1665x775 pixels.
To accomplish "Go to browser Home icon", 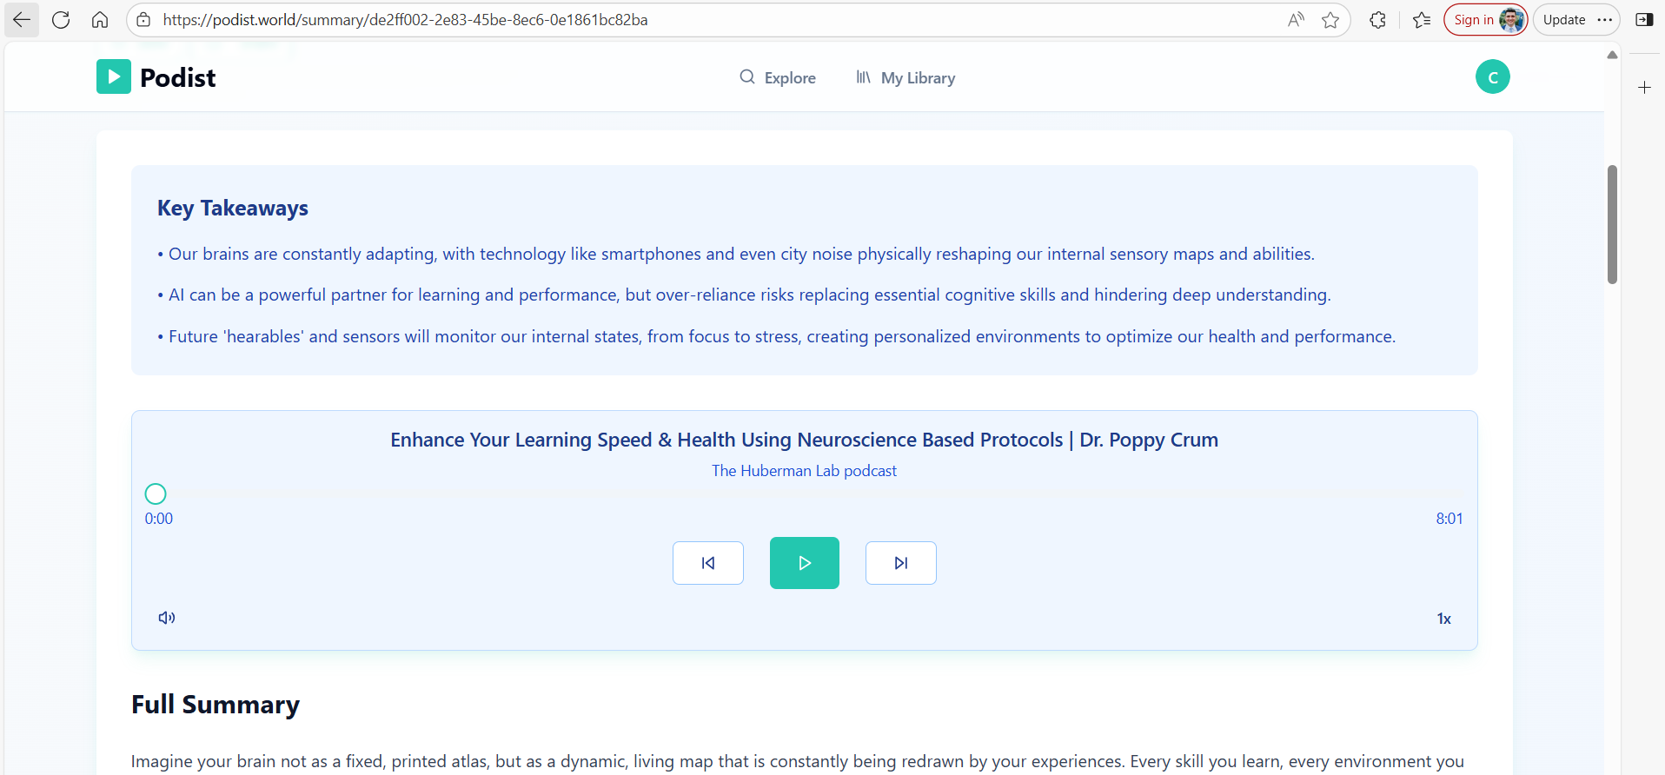I will point(100,20).
